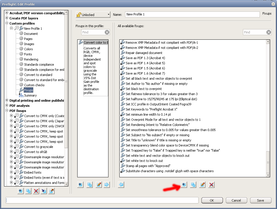Click the icon beside Stamp all pages with "Approved"
Image resolution: width=277 pixels, height=209 pixels.
(x=123, y=166)
